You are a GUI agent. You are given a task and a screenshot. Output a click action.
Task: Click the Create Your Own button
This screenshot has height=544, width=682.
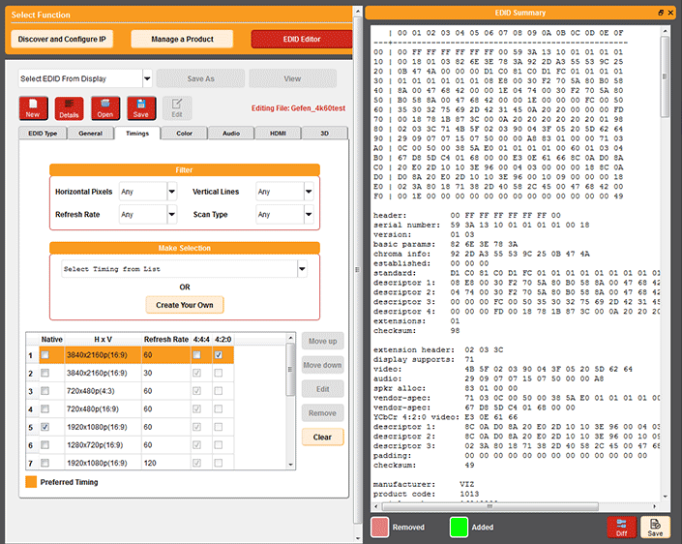[184, 305]
